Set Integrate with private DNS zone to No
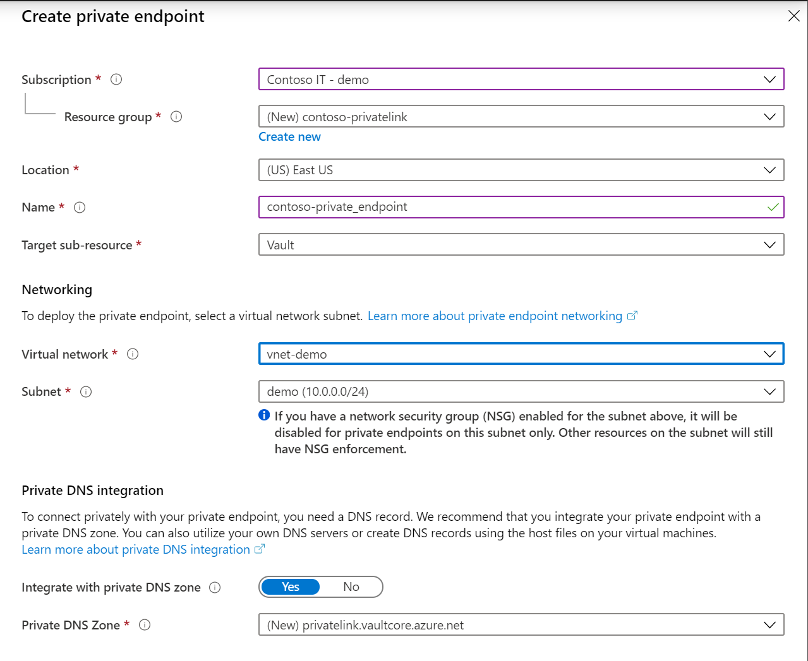Screen dimensions: 808x661 pyautogui.click(x=351, y=587)
